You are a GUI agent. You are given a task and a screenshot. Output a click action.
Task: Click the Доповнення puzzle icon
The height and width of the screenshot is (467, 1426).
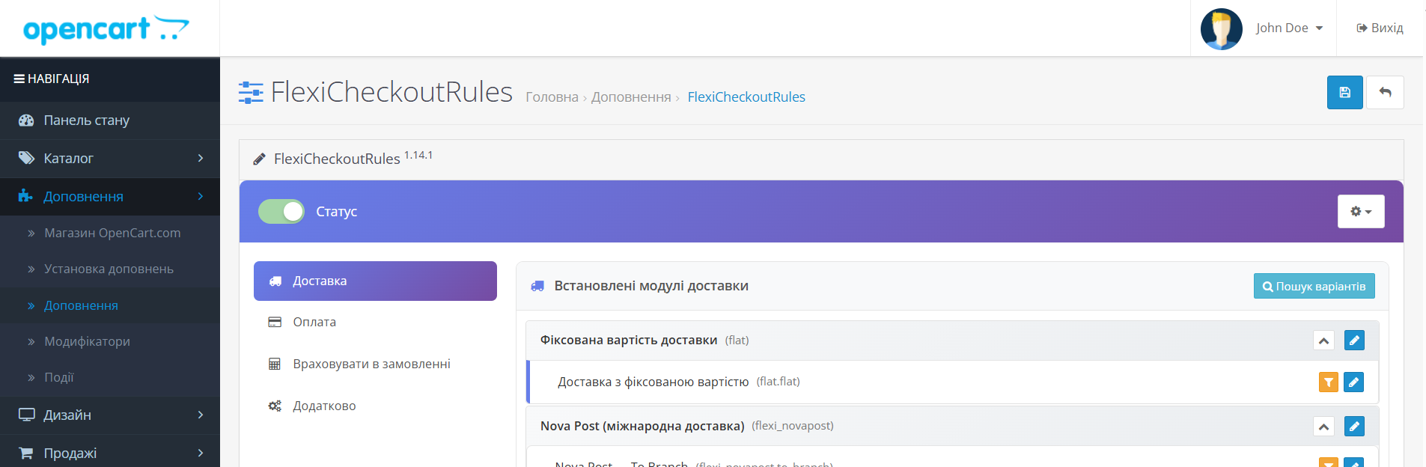click(x=25, y=195)
